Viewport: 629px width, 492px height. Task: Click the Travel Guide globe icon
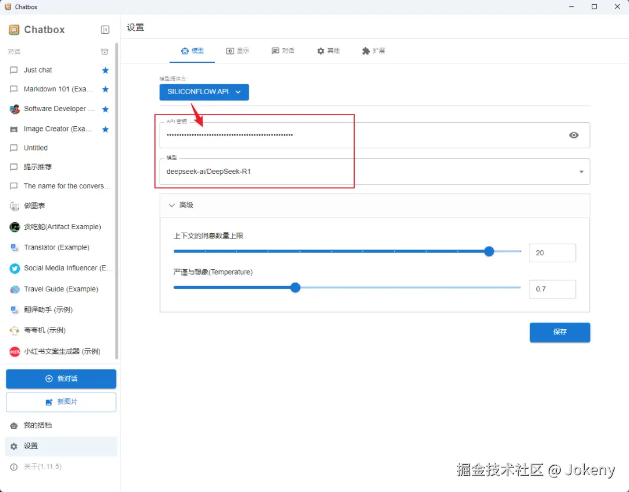15,289
